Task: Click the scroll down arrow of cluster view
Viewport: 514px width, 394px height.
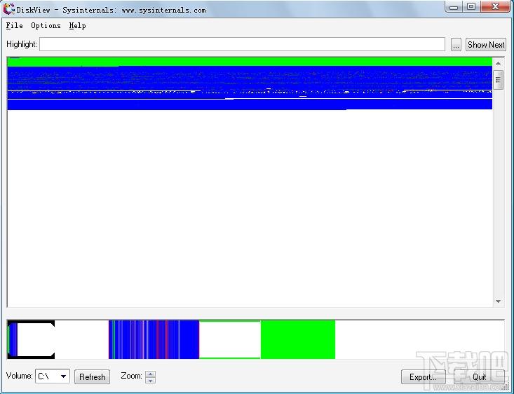Action: [x=499, y=301]
